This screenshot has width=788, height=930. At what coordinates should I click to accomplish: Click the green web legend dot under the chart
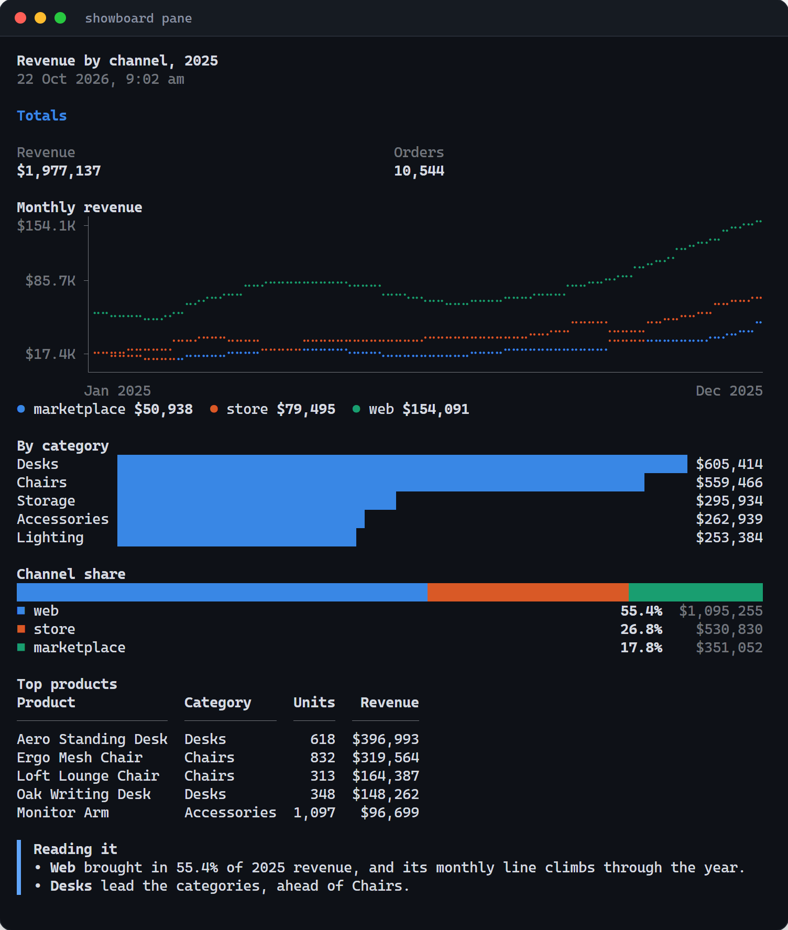(x=356, y=409)
